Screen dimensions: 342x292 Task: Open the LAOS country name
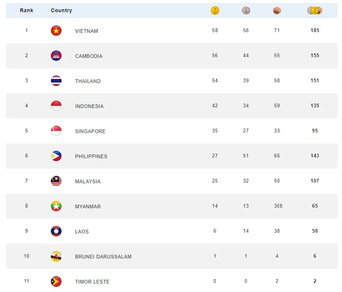tap(82, 232)
